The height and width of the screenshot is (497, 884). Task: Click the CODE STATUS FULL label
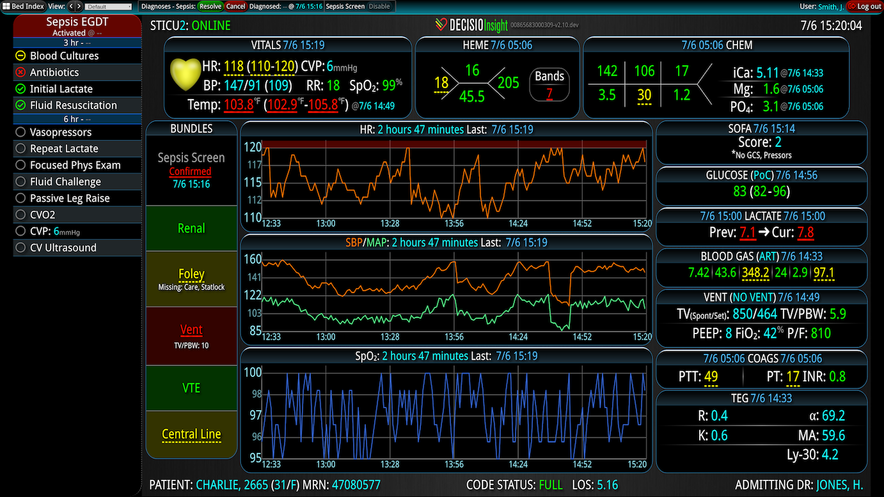(x=514, y=485)
